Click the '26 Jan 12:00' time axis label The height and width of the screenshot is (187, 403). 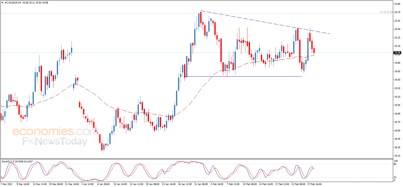(x=185, y=184)
